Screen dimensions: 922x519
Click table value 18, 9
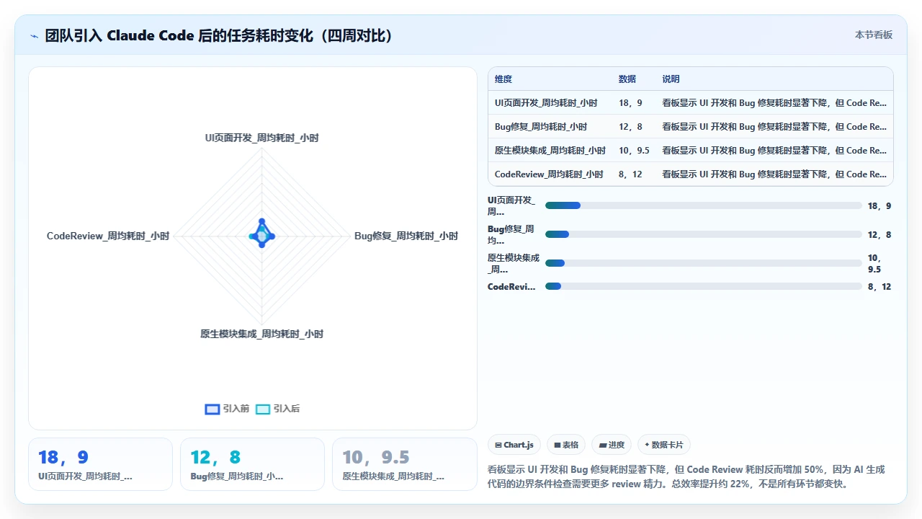pos(630,103)
